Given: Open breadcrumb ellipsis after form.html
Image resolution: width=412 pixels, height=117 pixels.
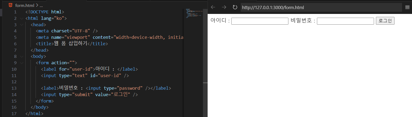Looking at the screenshot, I should pos(41,5).
